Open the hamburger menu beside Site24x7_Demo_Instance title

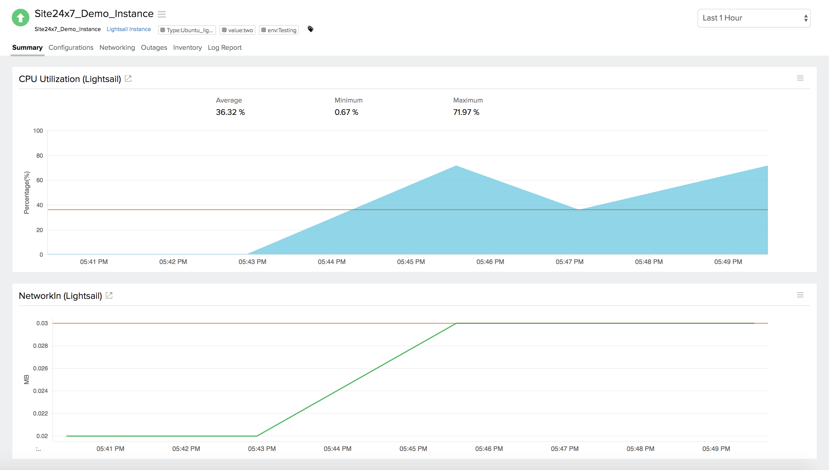[162, 14]
